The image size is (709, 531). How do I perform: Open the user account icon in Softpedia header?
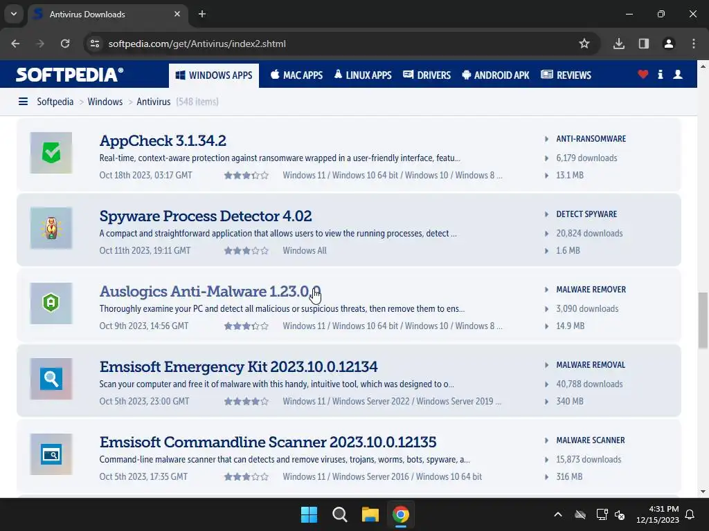pos(677,75)
